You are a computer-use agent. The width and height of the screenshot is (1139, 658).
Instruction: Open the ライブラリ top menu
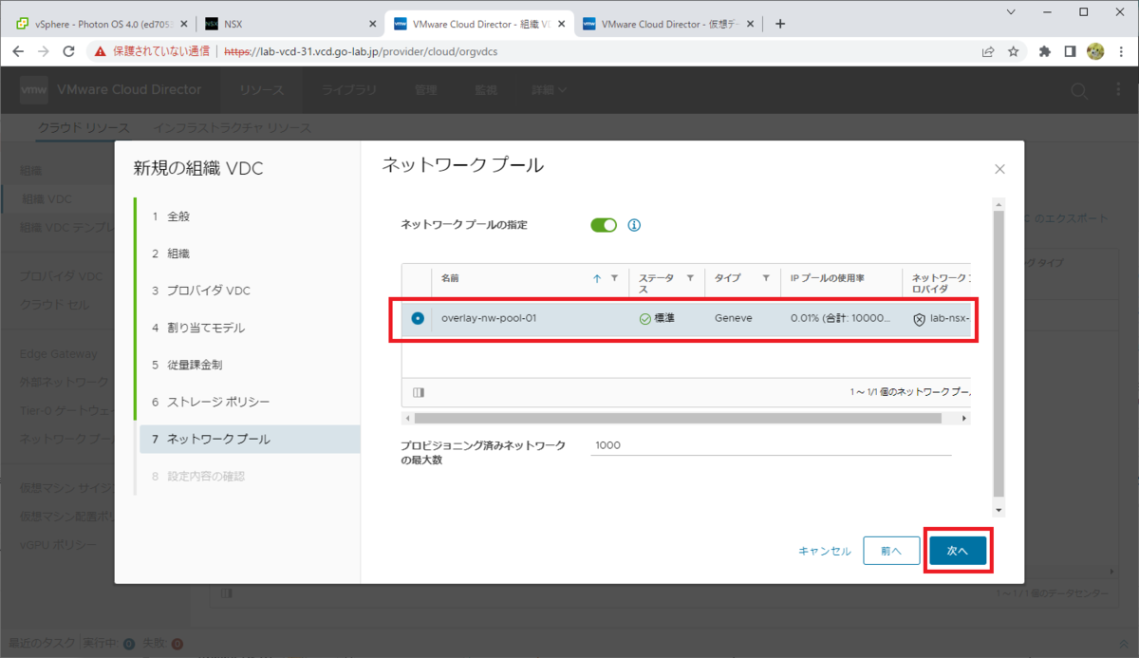point(348,90)
